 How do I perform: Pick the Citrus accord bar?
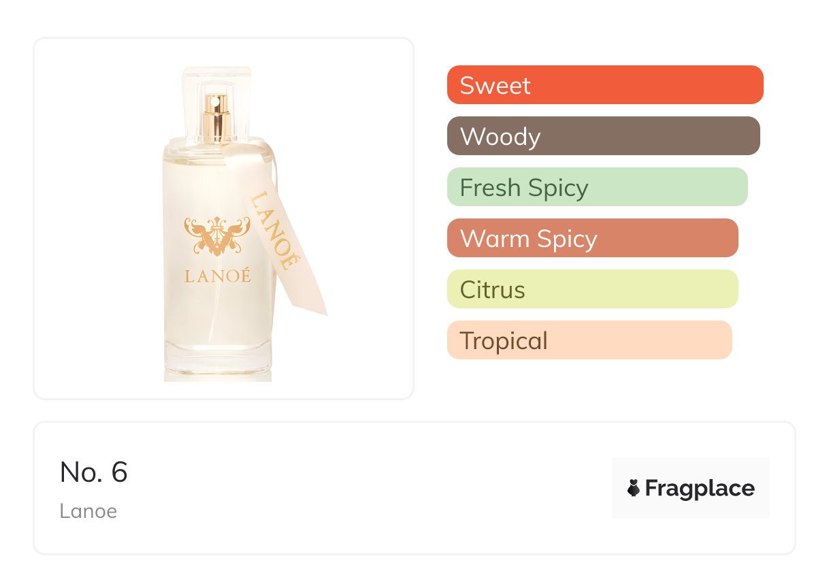pos(593,289)
